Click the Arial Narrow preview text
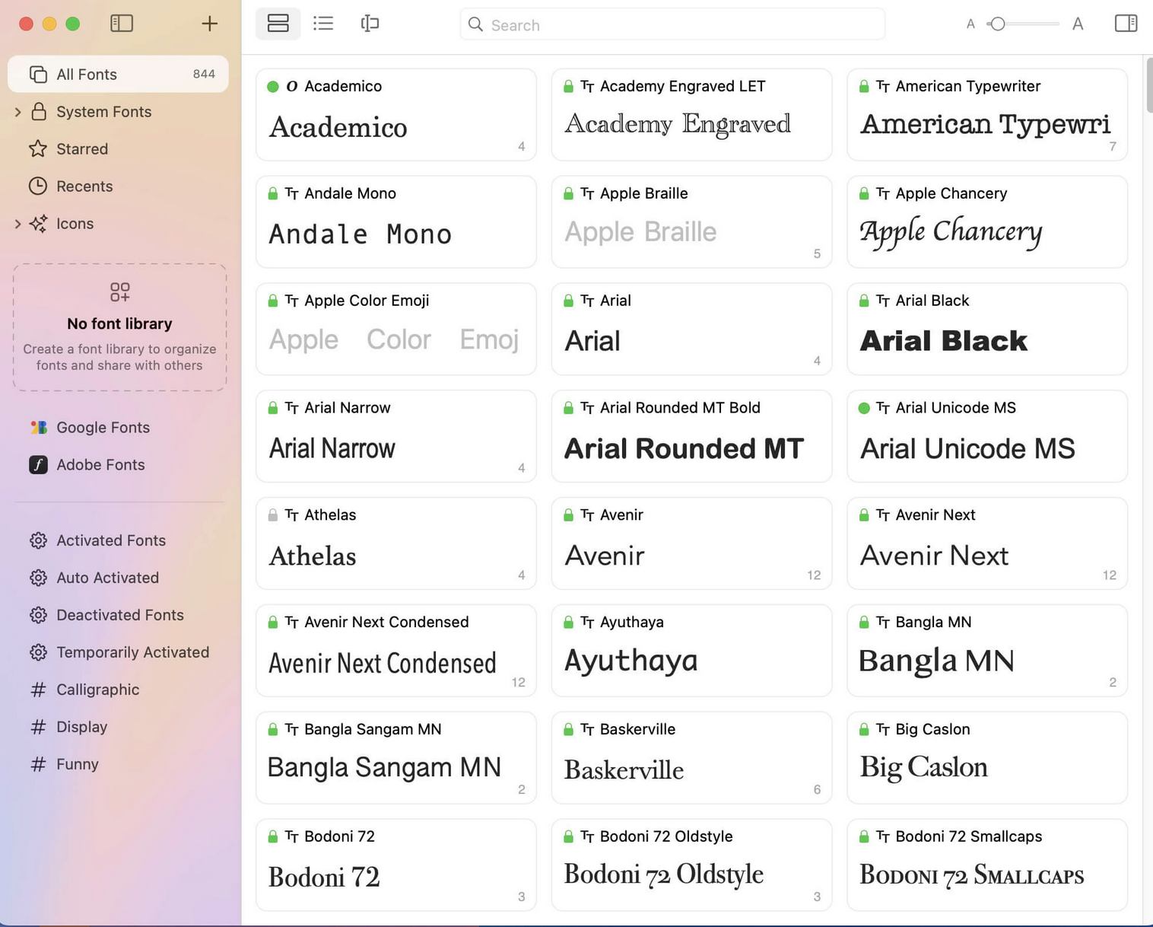 click(x=332, y=448)
